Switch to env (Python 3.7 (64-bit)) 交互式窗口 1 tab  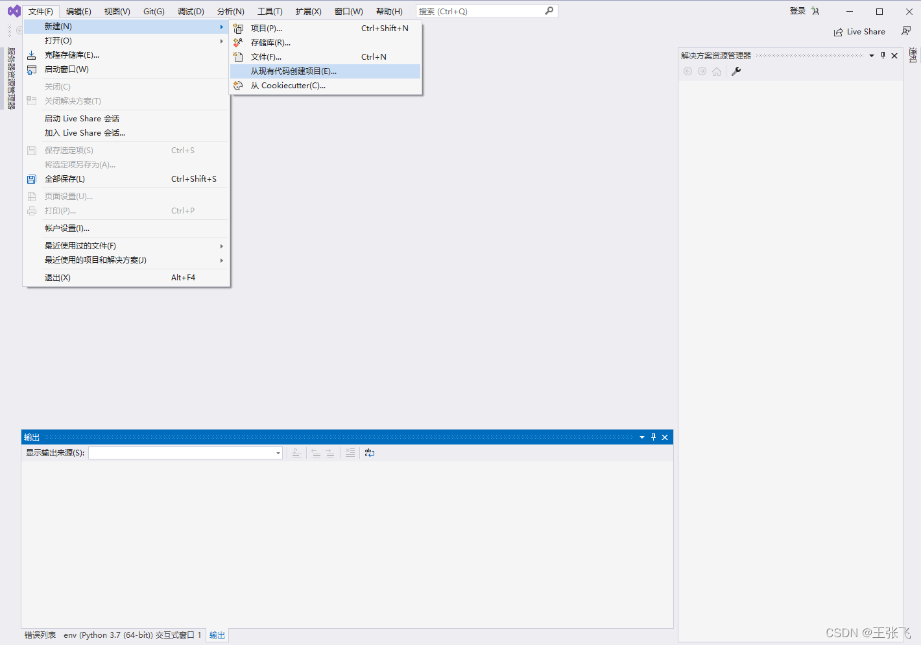(x=132, y=635)
